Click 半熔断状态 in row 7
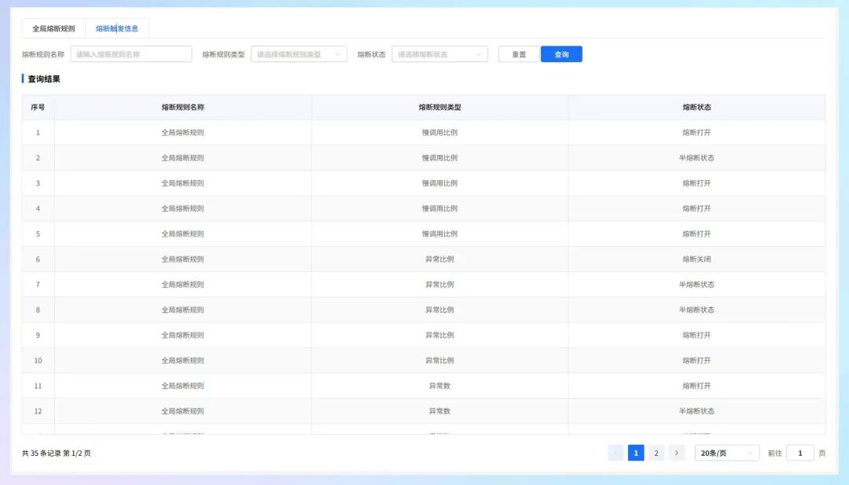The height and width of the screenshot is (485, 849). coord(696,285)
